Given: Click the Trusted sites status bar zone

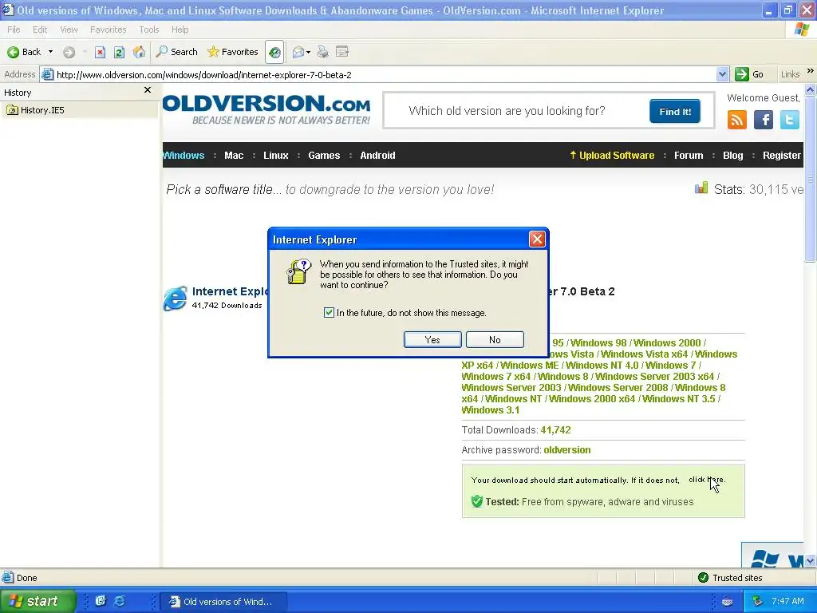Looking at the screenshot, I should coord(731,578).
